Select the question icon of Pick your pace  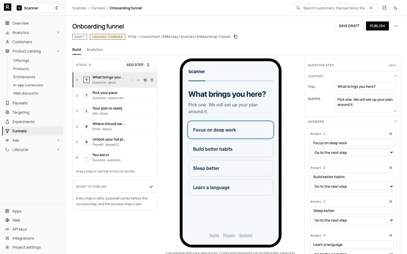[86, 96]
